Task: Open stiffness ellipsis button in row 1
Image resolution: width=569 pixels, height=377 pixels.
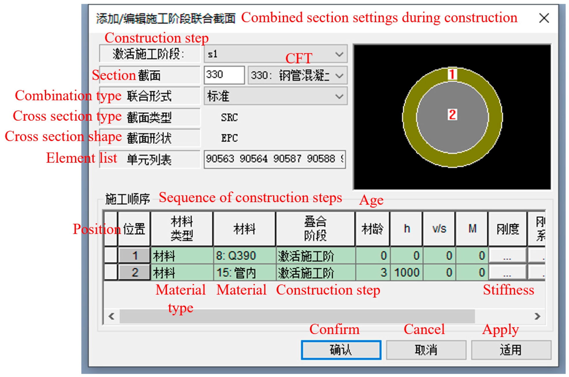Action: click(507, 256)
